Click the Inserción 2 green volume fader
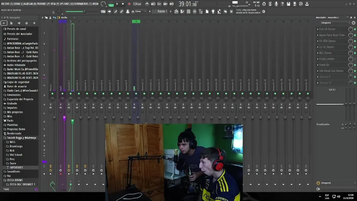357x201 pixels. 73,121
